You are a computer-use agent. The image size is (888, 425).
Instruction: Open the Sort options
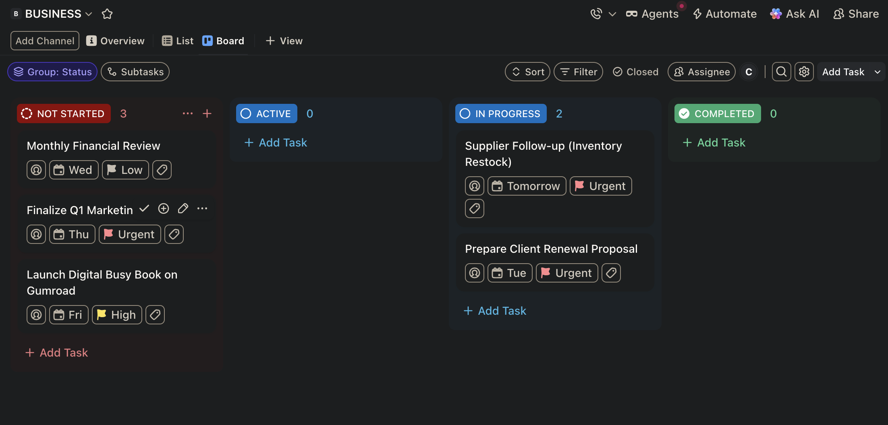tap(527, 72)
